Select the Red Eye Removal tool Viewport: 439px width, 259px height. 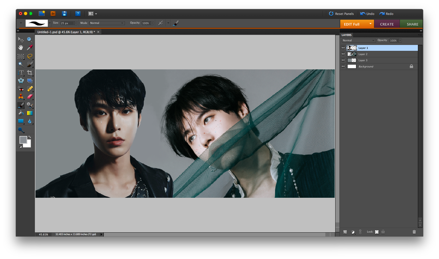pyautogui.click(x=21, y=89)
